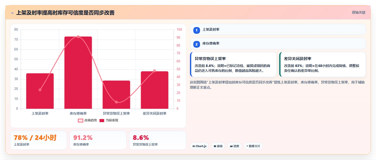
Task: Click the 8.6% 异常货物误上架率 metric card
Action: (158, 140)
